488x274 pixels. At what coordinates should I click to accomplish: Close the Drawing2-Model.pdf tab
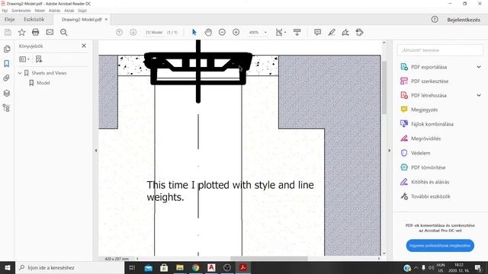point(106,19)
